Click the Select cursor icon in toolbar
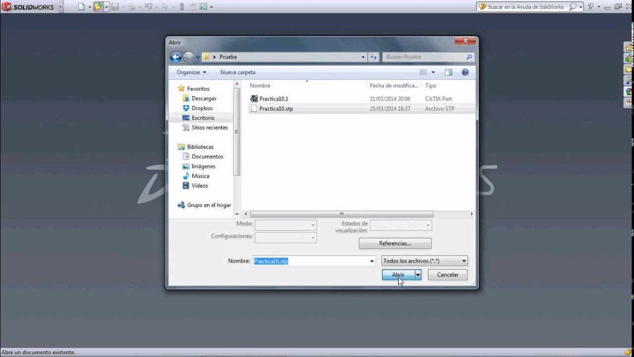Screen dimensions: 634x357 (x=165, y=7)
